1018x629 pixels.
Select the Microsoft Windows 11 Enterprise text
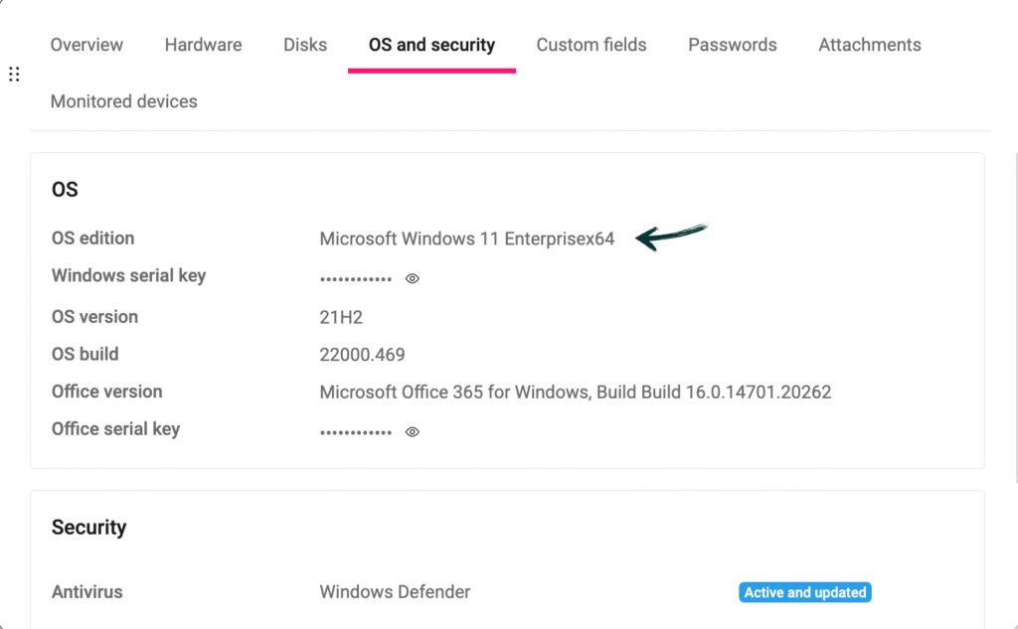pos(466,238)
